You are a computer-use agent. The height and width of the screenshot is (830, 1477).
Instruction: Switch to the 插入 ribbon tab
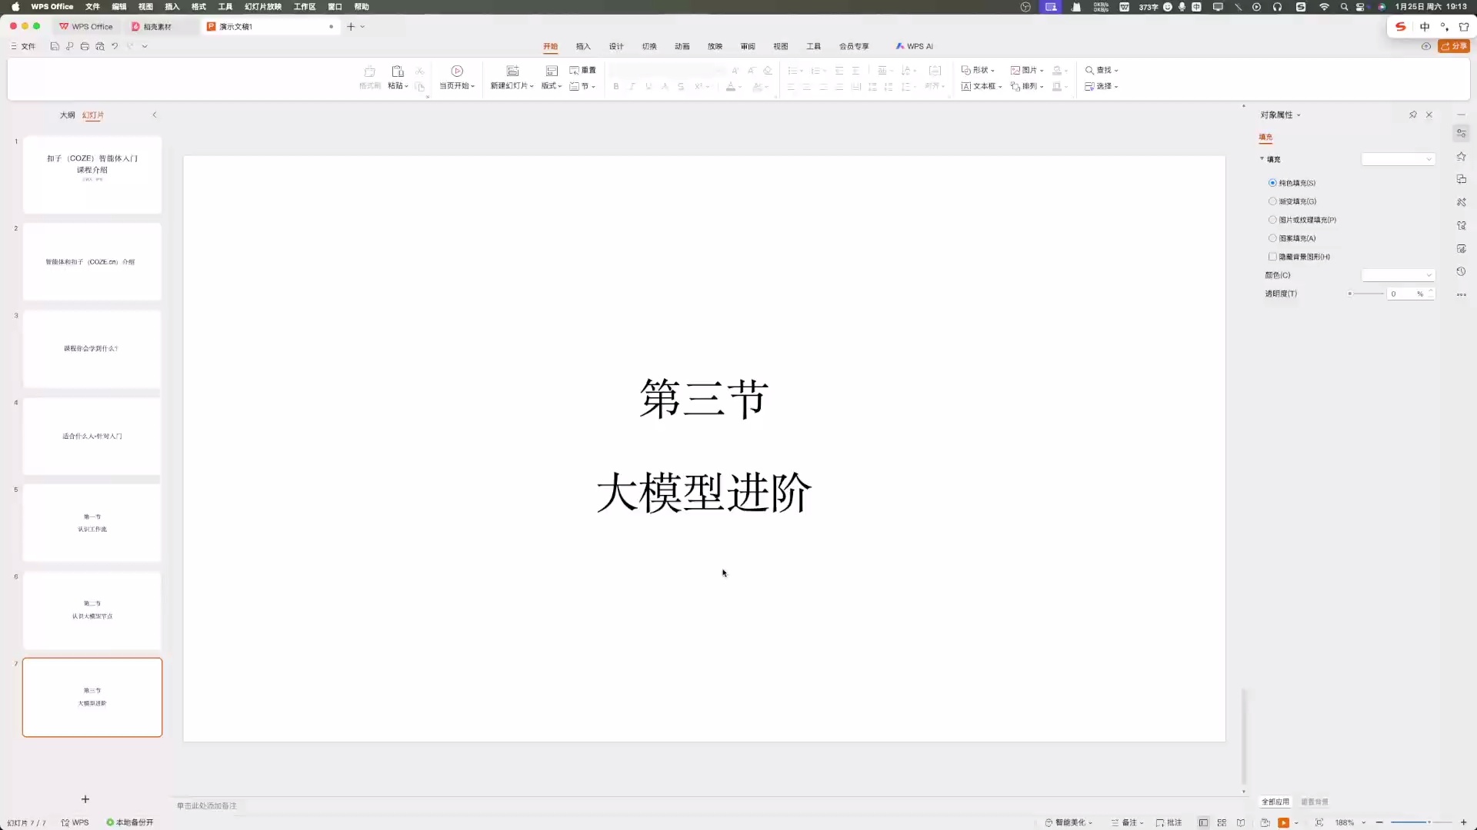[583, 46]
